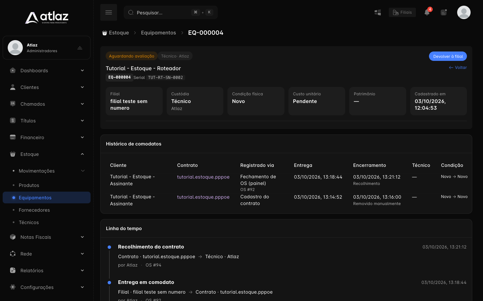Click the Atlaz logo

click(x=47, y=18)
